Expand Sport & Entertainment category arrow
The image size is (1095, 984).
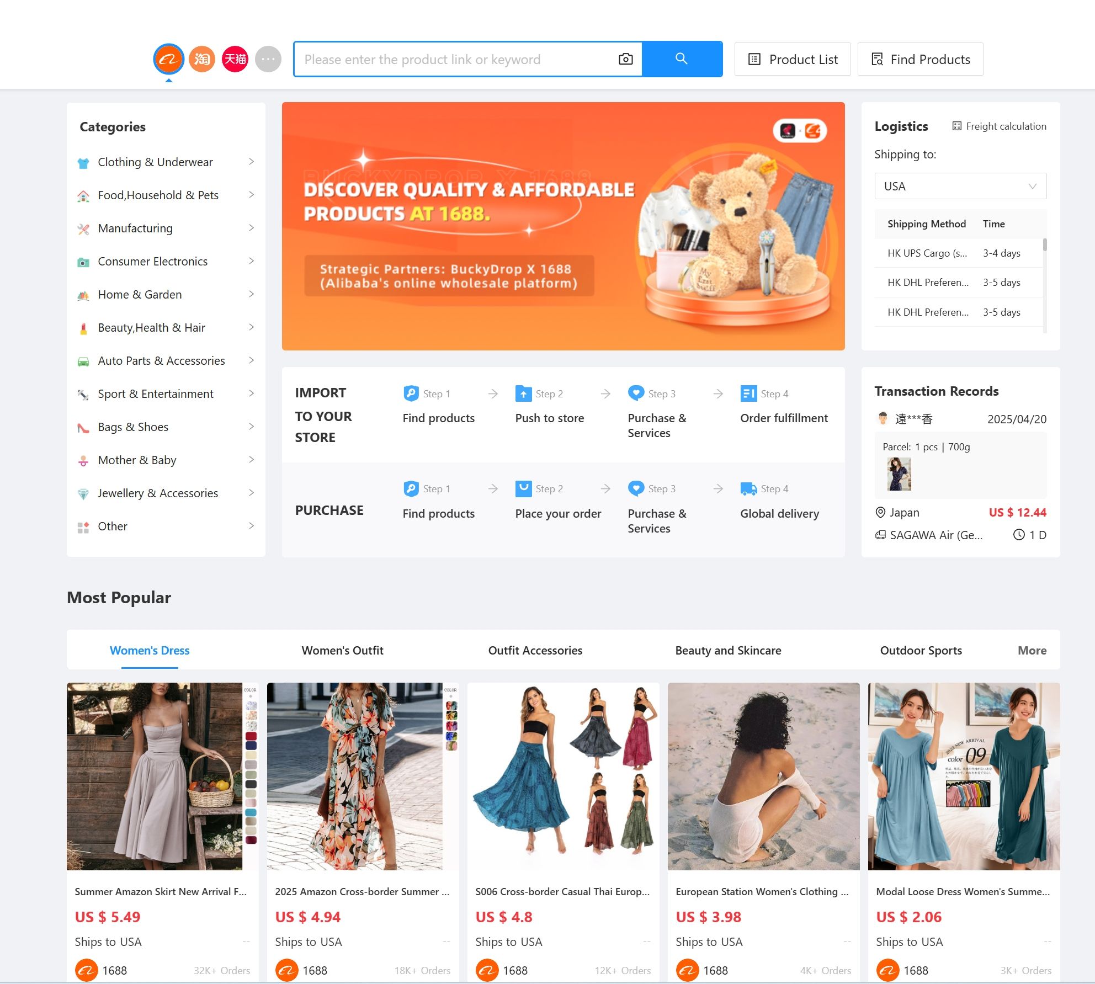251,393
